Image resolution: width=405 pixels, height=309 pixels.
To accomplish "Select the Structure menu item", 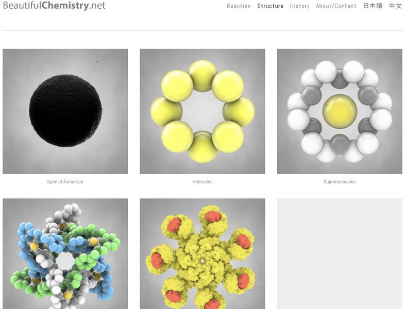I will [270, 6].
